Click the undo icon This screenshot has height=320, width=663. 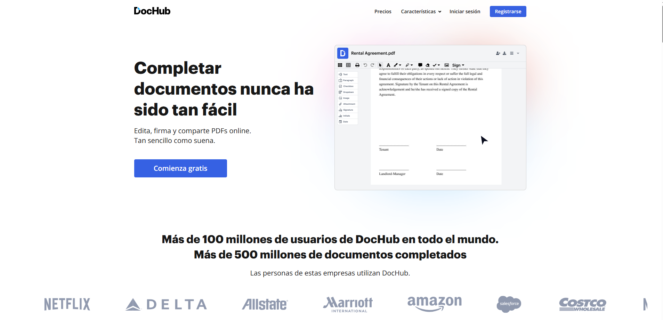pos(365,65)
